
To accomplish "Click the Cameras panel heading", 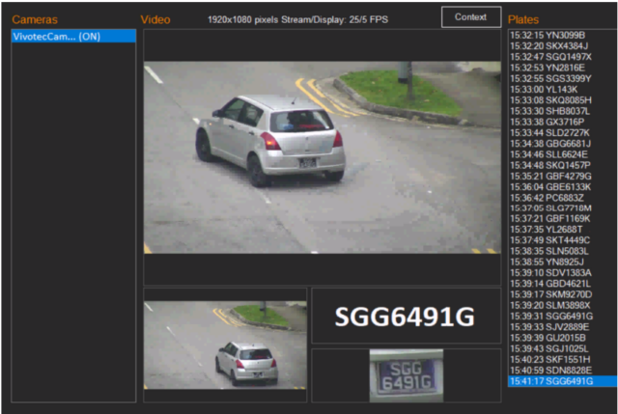I will click(35, 19).
